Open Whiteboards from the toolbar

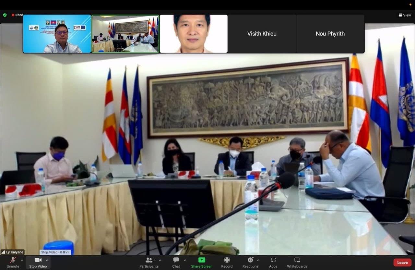coord(297,262)
